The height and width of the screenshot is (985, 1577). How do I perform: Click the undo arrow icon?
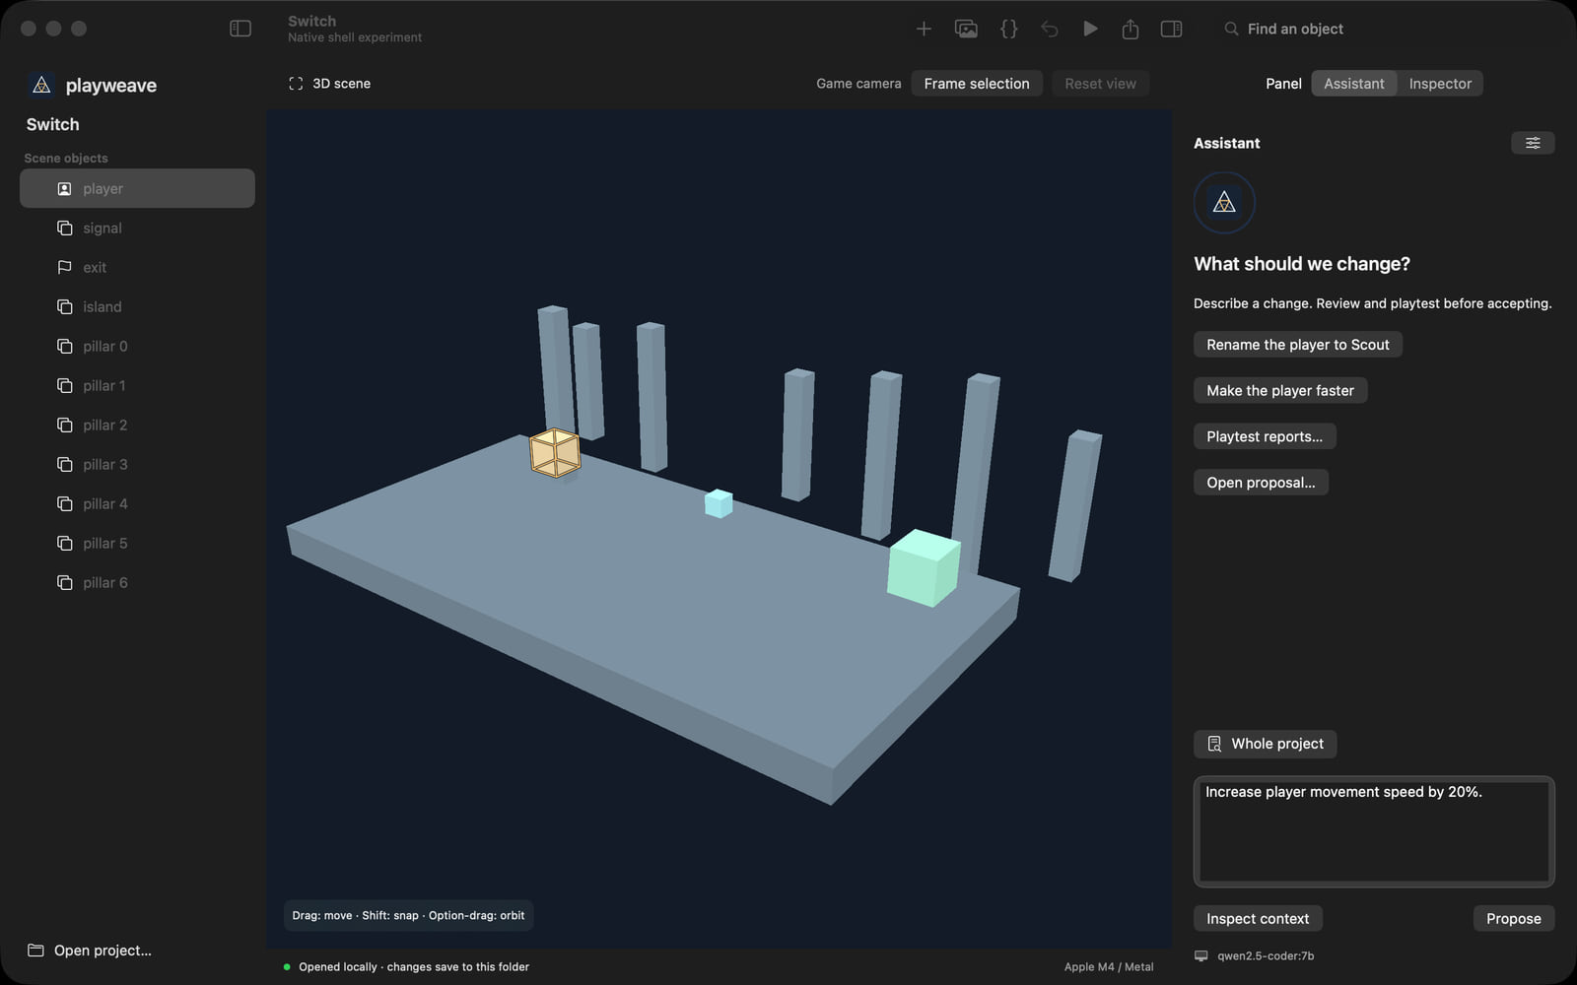click(1050, 29)
